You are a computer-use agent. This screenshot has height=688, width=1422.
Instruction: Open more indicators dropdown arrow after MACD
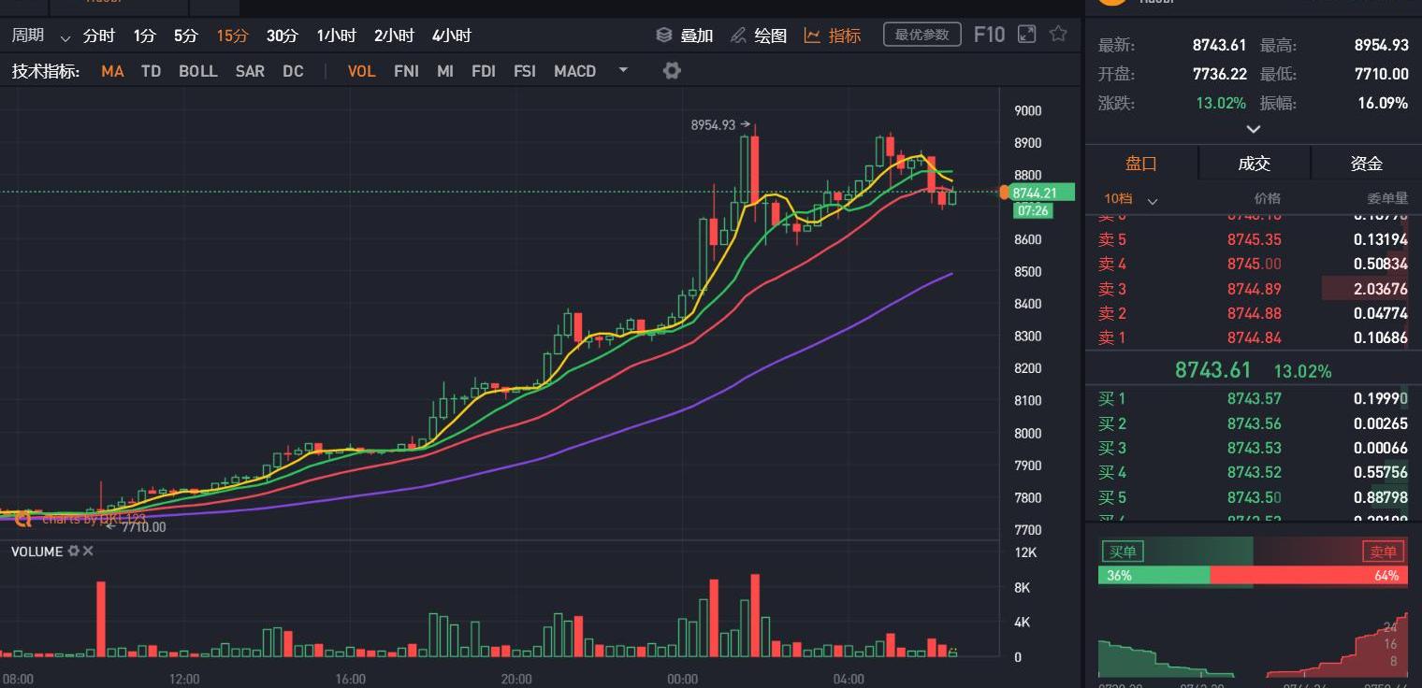(x=624, y=70)
